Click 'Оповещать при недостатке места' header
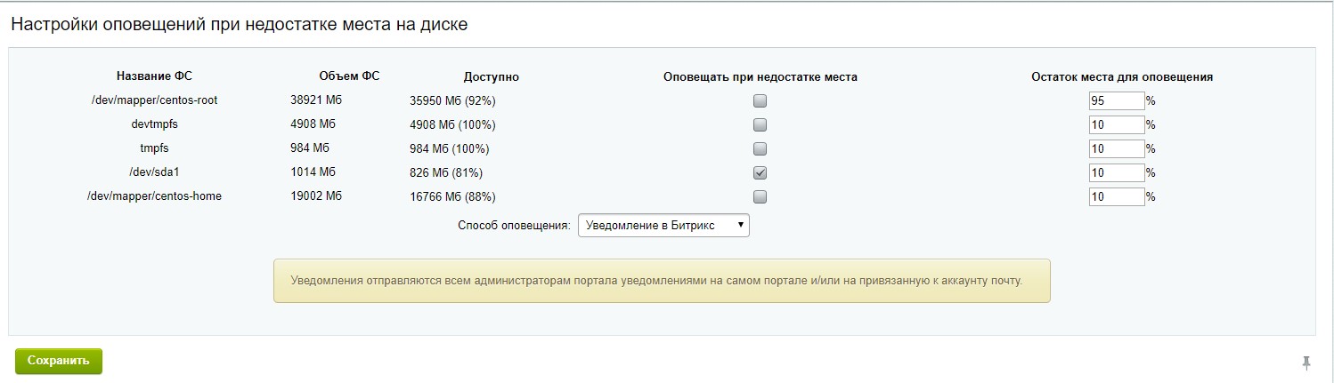The width and height of the screenshot is (1334, 383). coord(760,77)
